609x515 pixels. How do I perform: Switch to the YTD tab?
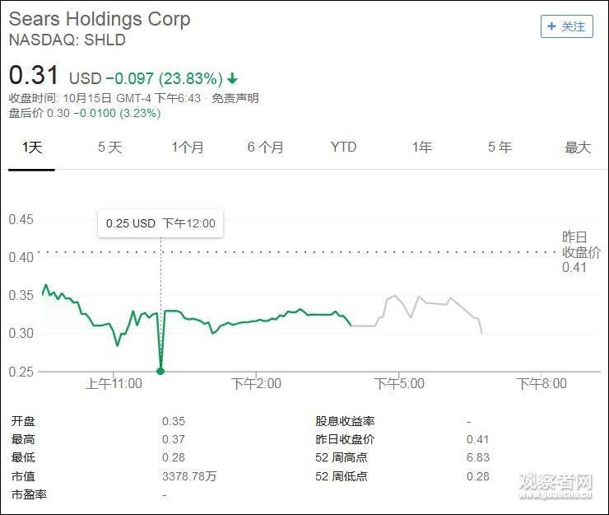343,147
